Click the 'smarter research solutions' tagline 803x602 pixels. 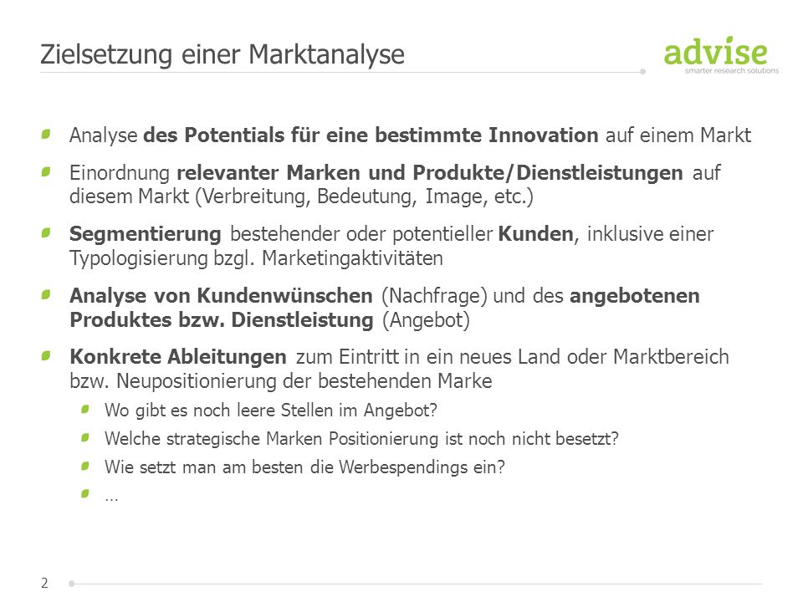732,70
